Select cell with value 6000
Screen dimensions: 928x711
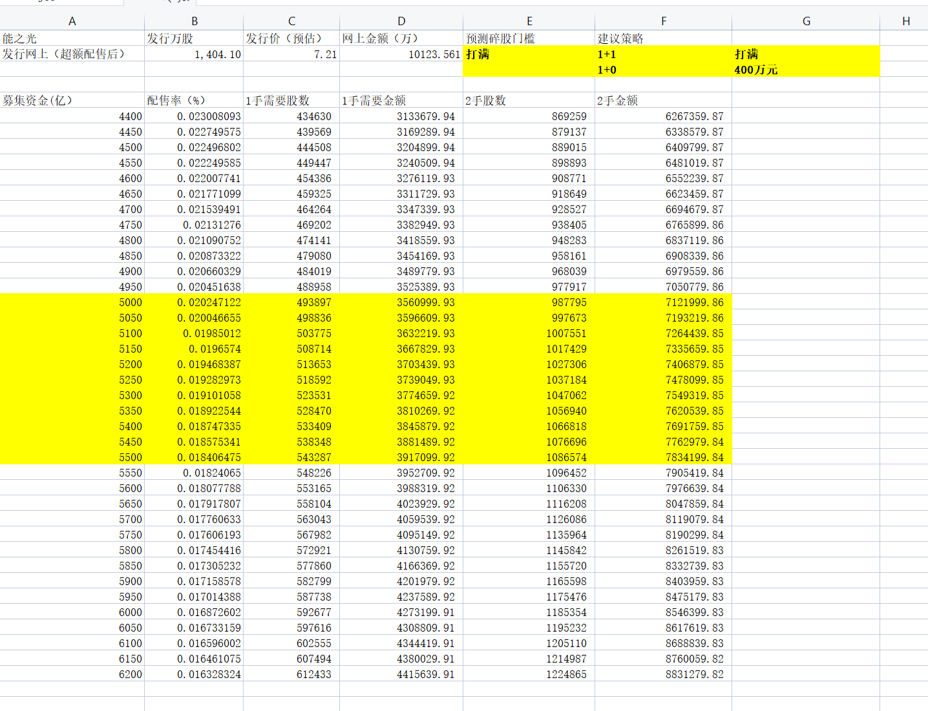point(72,612)
